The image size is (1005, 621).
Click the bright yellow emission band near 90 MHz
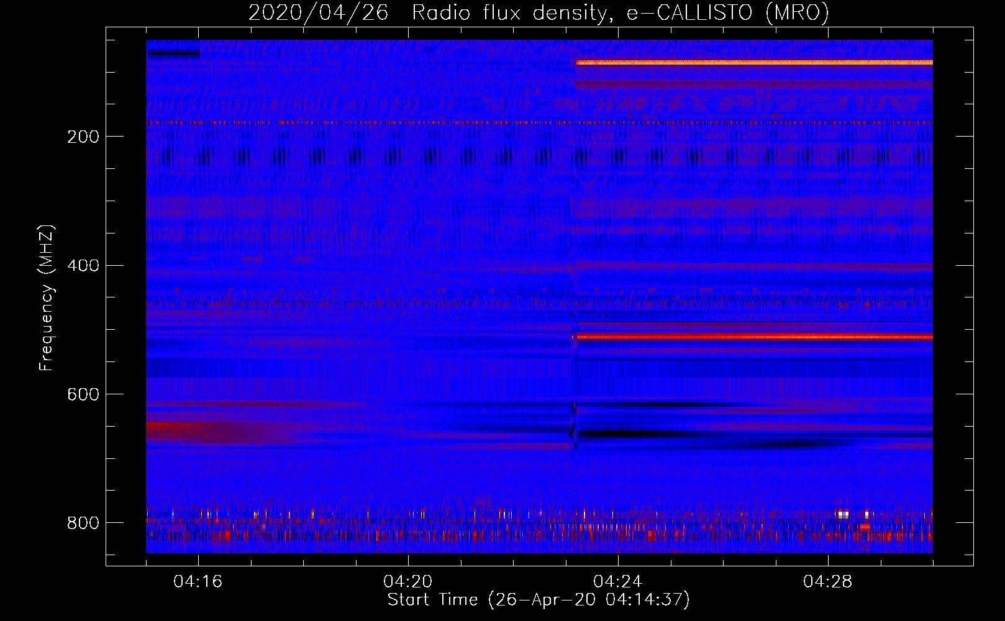coord(754,63)
